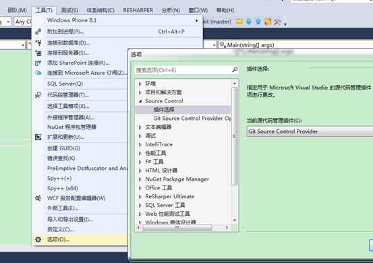Select Git Source Control Provider Options item

point(192,118)
